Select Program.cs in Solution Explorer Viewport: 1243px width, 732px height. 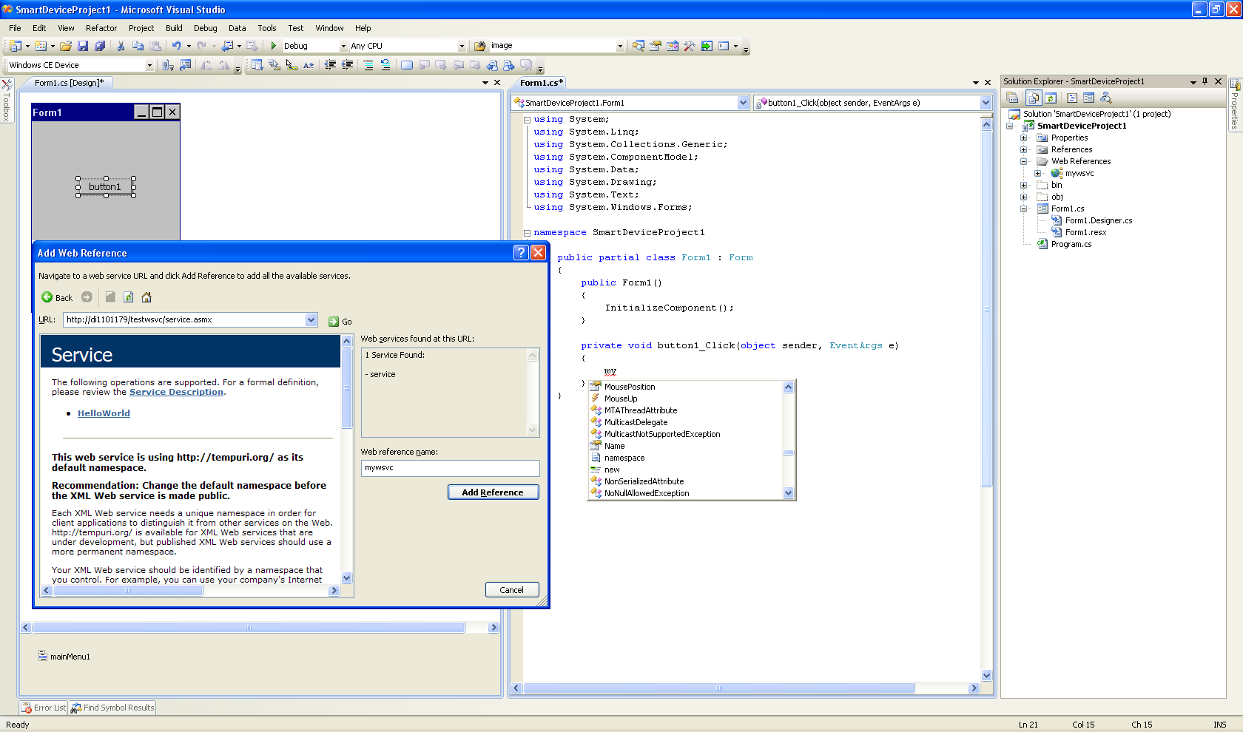click(1071, 244)
